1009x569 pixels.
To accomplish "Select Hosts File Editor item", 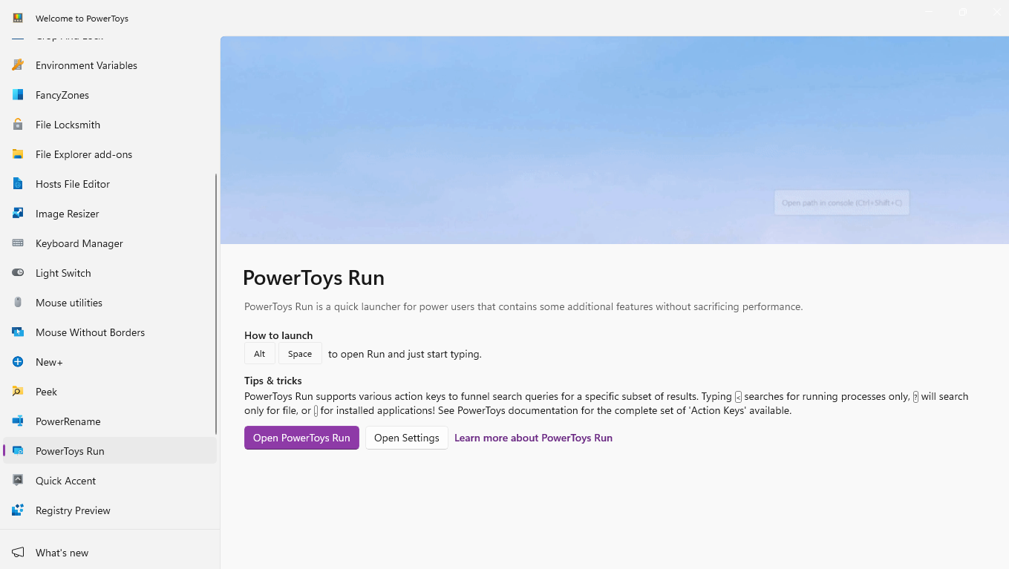I will 110,184.
